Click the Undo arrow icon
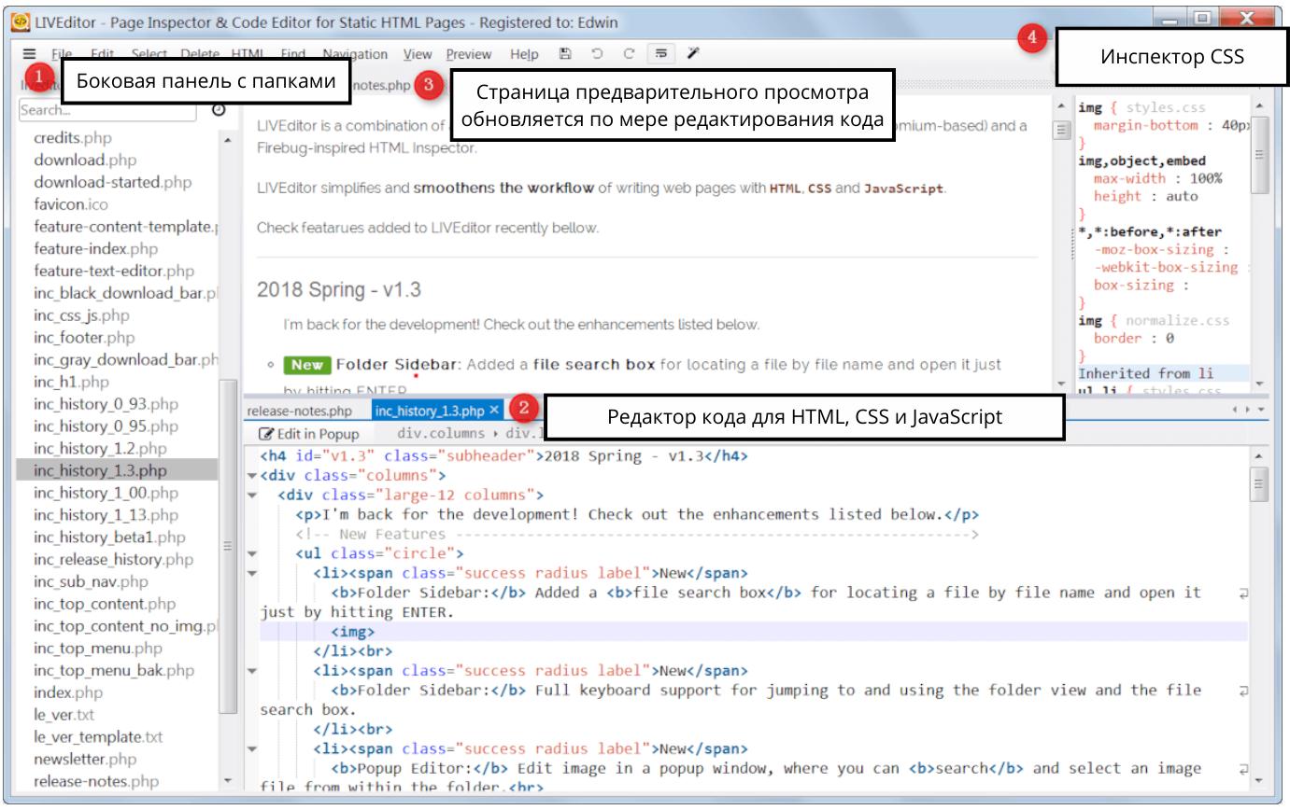1290x810 pixels. pyautogui.click(x=598, y=55)
